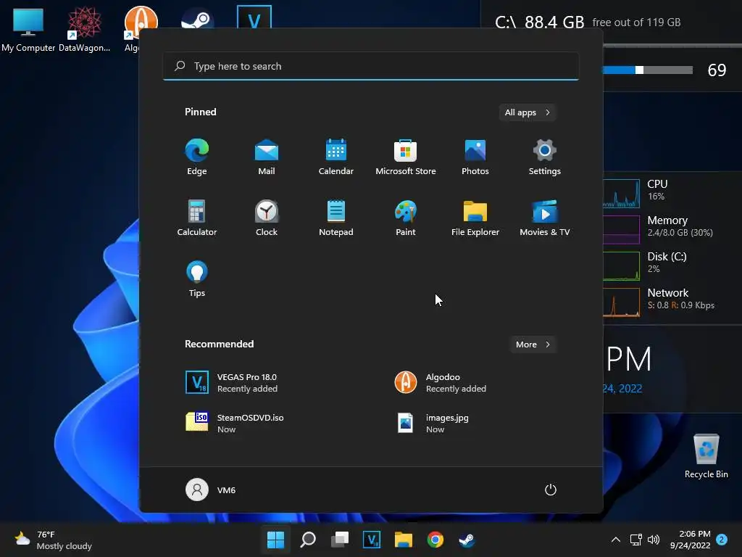Click the taskbar Start button
Image resolution: width=742 pixels, height=557 pixels.
(x=276, y=540)
